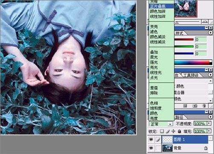Pick a color from the color ramp
The height and width of the screenshot is (154, 214).
pyautogui.click(x=193, y=62)
